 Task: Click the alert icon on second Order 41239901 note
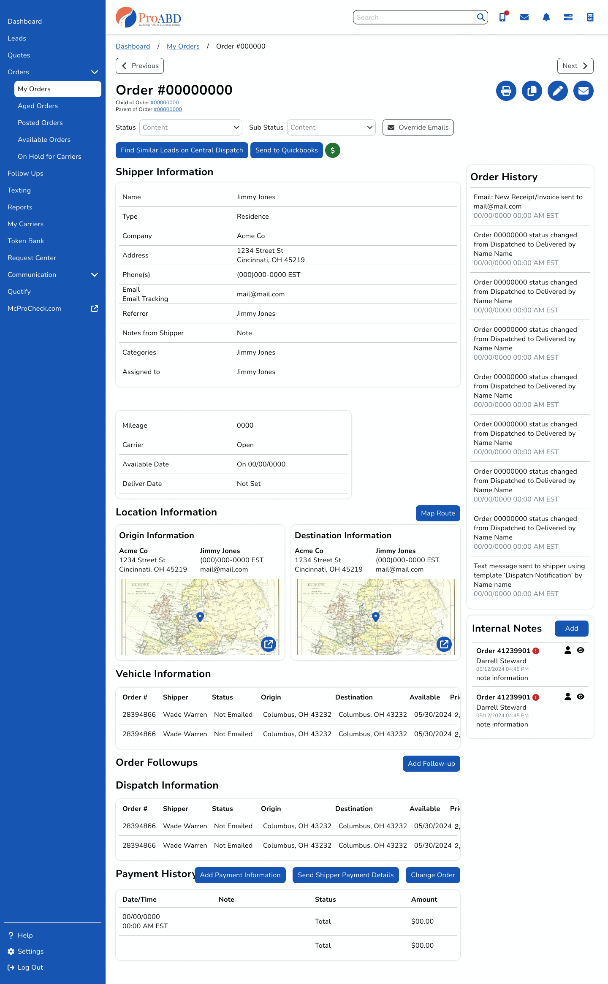point(536,697)
